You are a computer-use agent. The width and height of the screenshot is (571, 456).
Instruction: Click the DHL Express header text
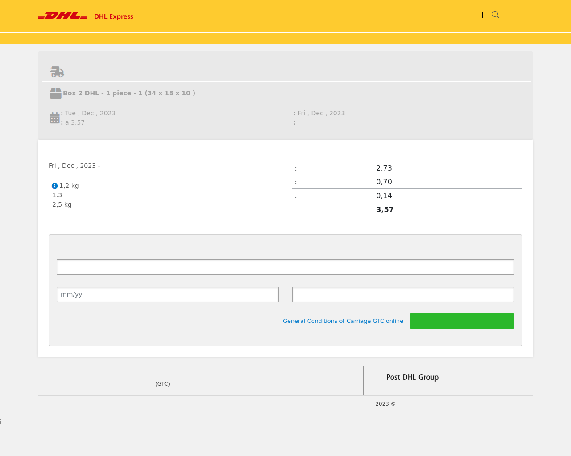(x=114, y=16)
